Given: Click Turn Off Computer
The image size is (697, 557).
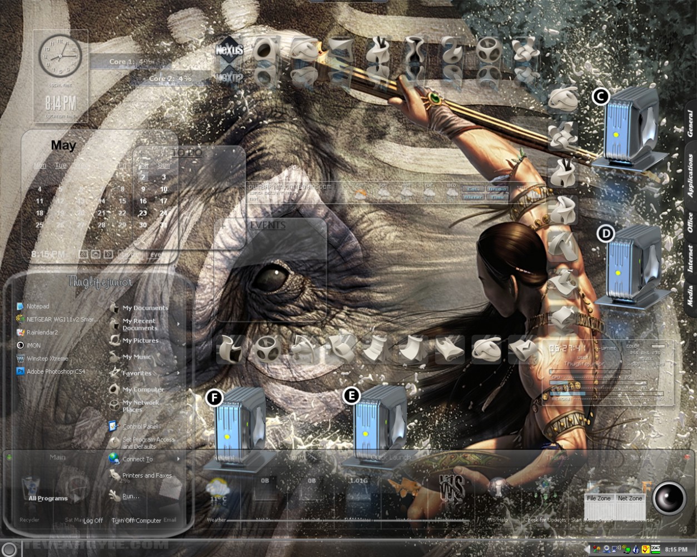Looking at the screenshot, I should point(136,520).
